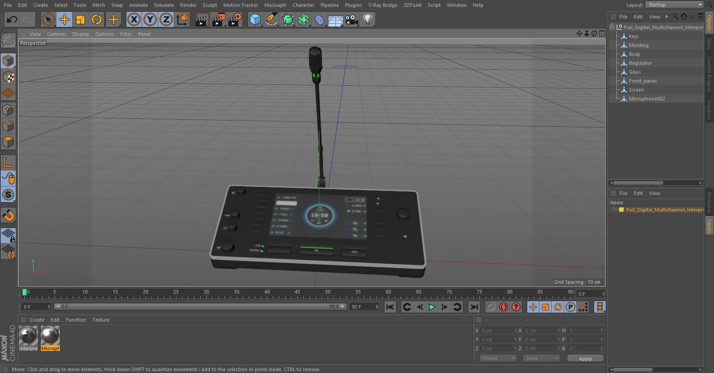Record active objects keyframe

(x=491, y=307)
